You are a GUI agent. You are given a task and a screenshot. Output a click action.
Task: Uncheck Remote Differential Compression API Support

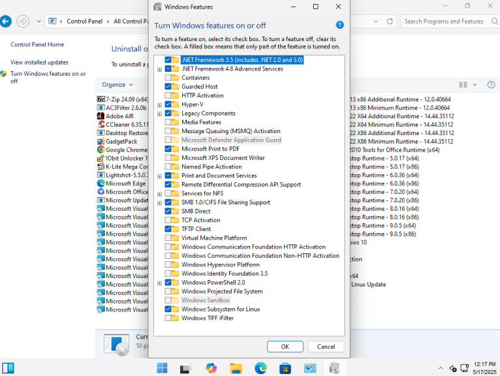[168, 184]
